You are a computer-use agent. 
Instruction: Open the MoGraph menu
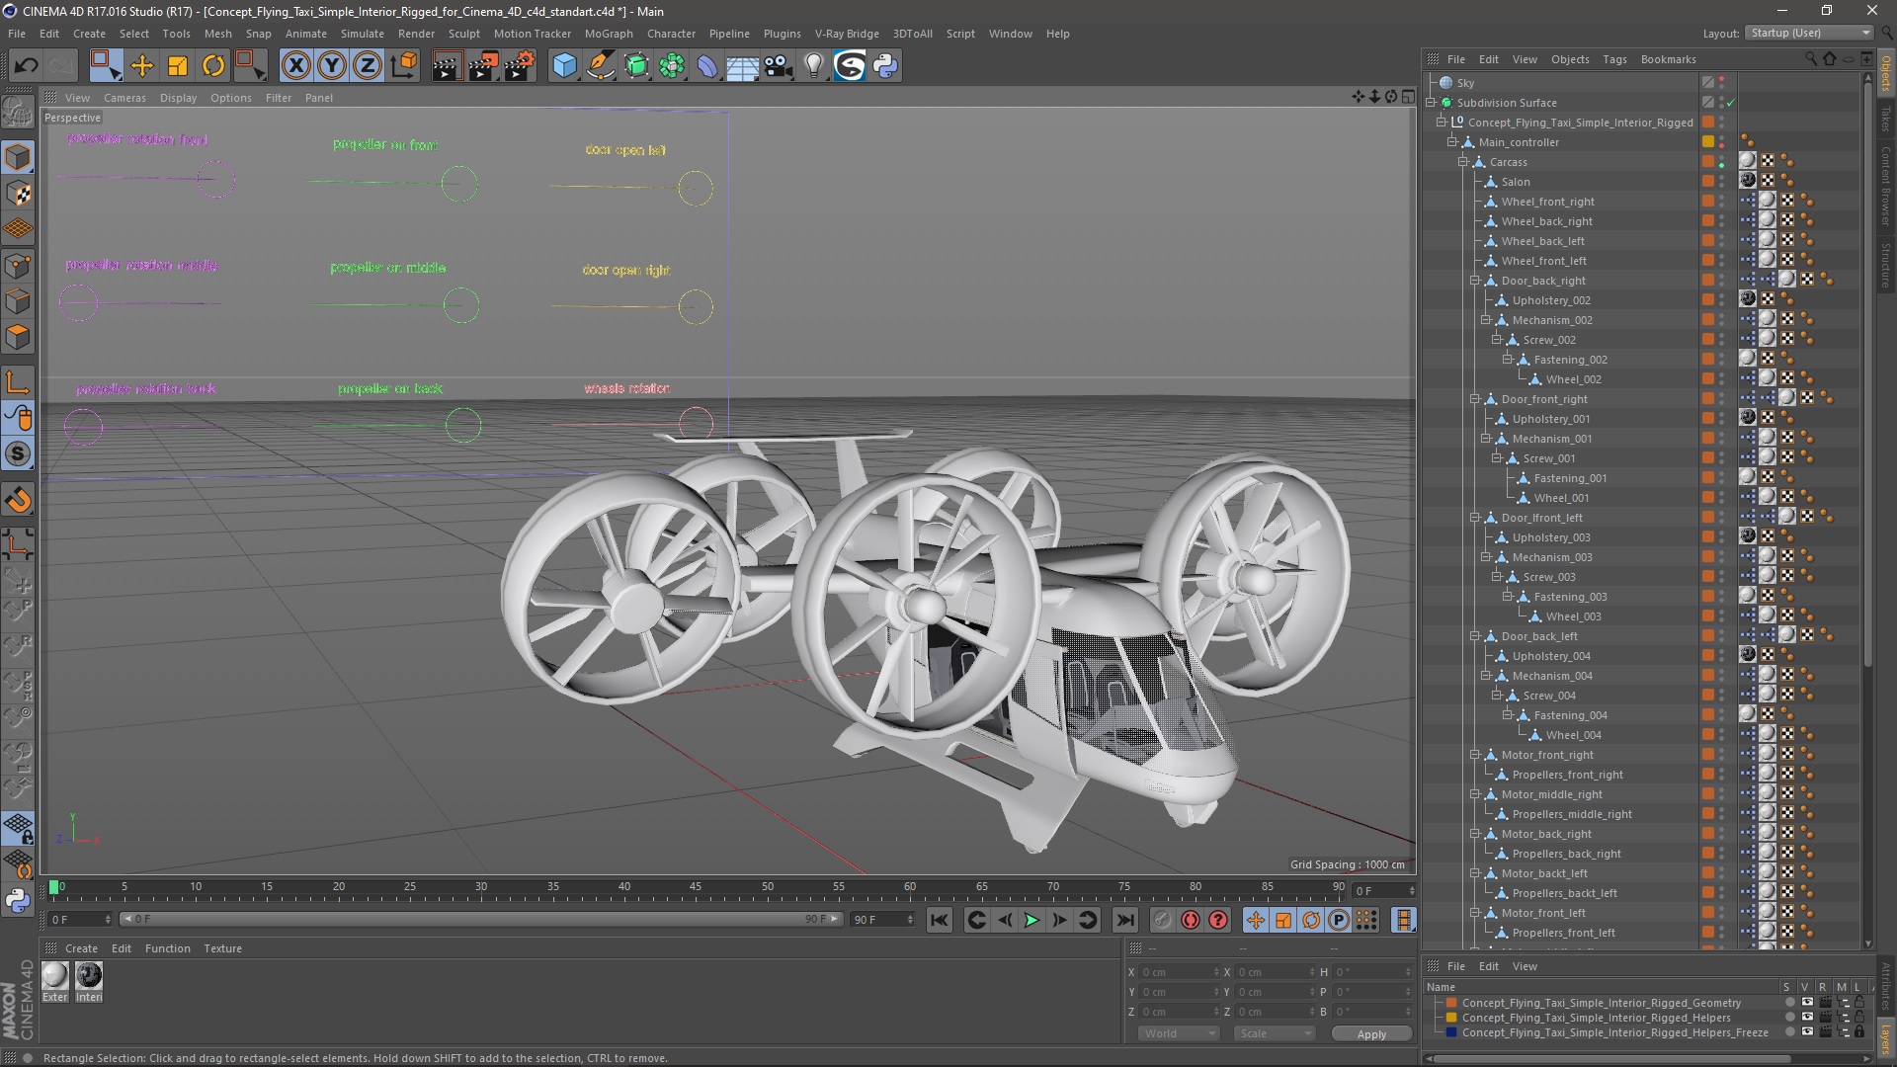pos(608,34)
